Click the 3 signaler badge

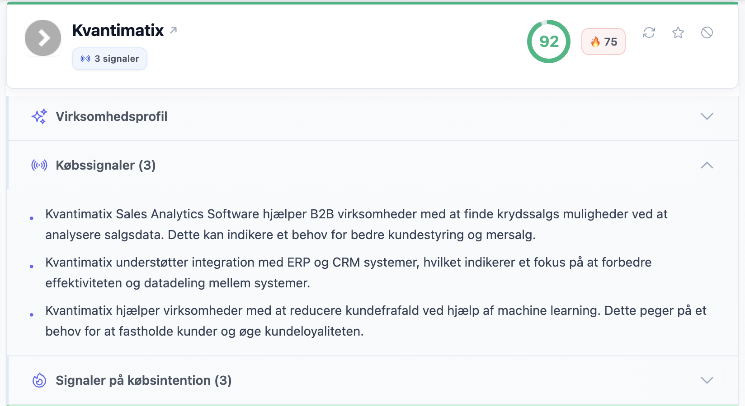pyautogui.click(x=109, y=58)
